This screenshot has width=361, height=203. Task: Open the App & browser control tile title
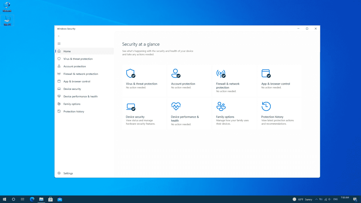(275, 84)
